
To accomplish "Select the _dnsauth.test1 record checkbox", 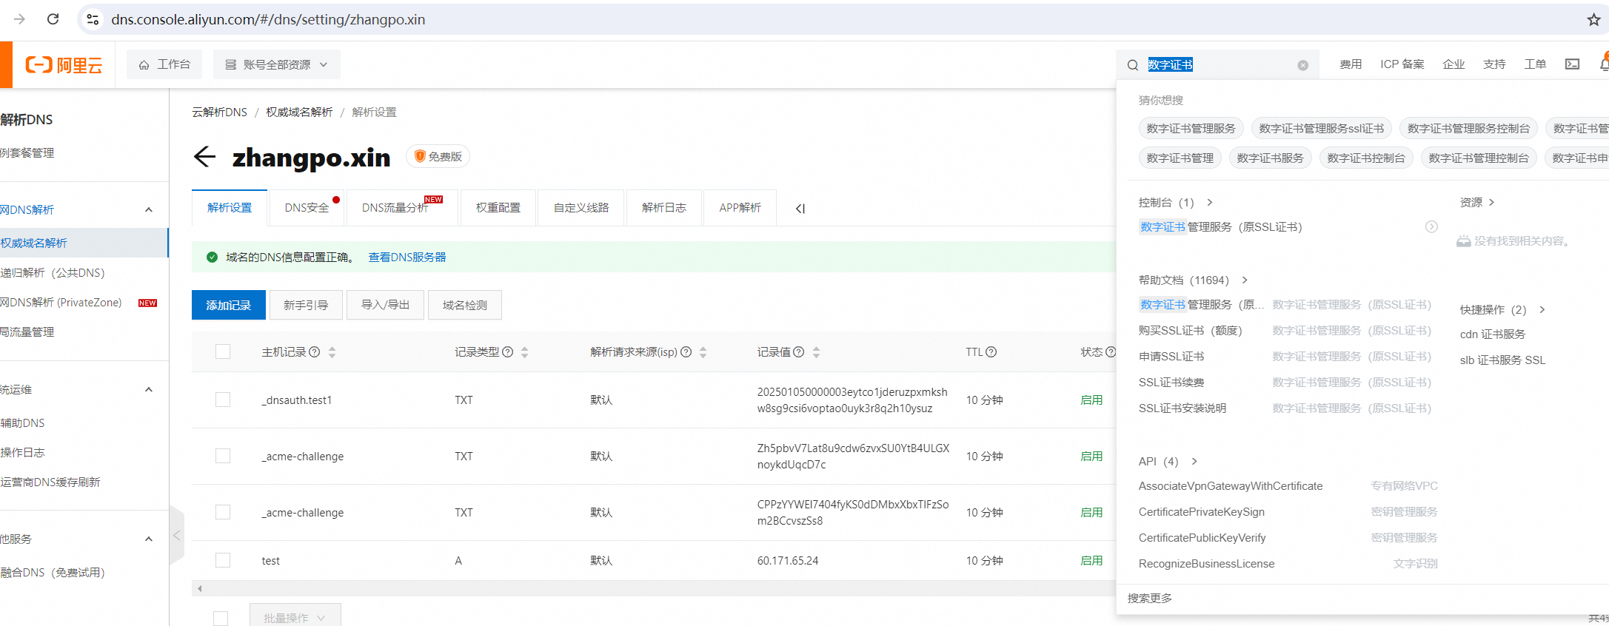I will click(x=223, y=400).
